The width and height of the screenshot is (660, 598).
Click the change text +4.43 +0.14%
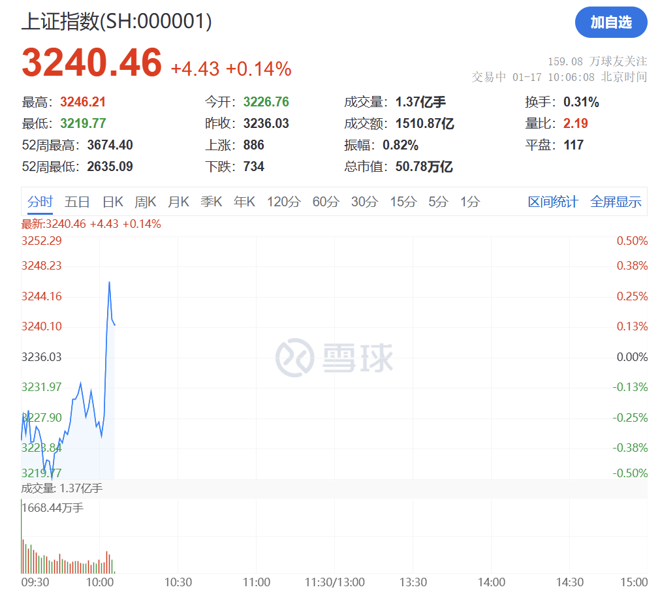point(230,69)
